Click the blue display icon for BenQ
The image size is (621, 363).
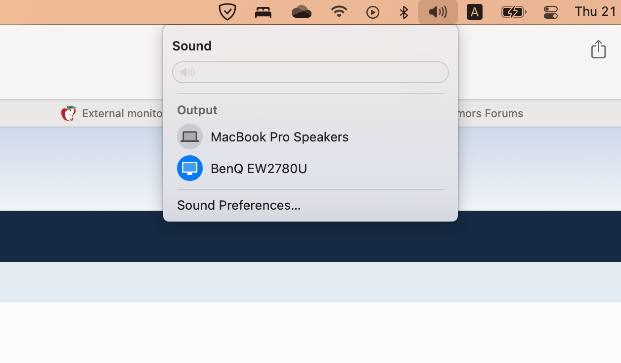coord(190,168)
